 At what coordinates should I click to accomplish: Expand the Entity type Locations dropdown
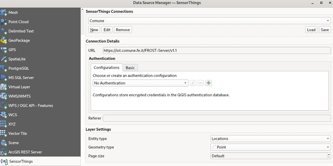(270, 139)
